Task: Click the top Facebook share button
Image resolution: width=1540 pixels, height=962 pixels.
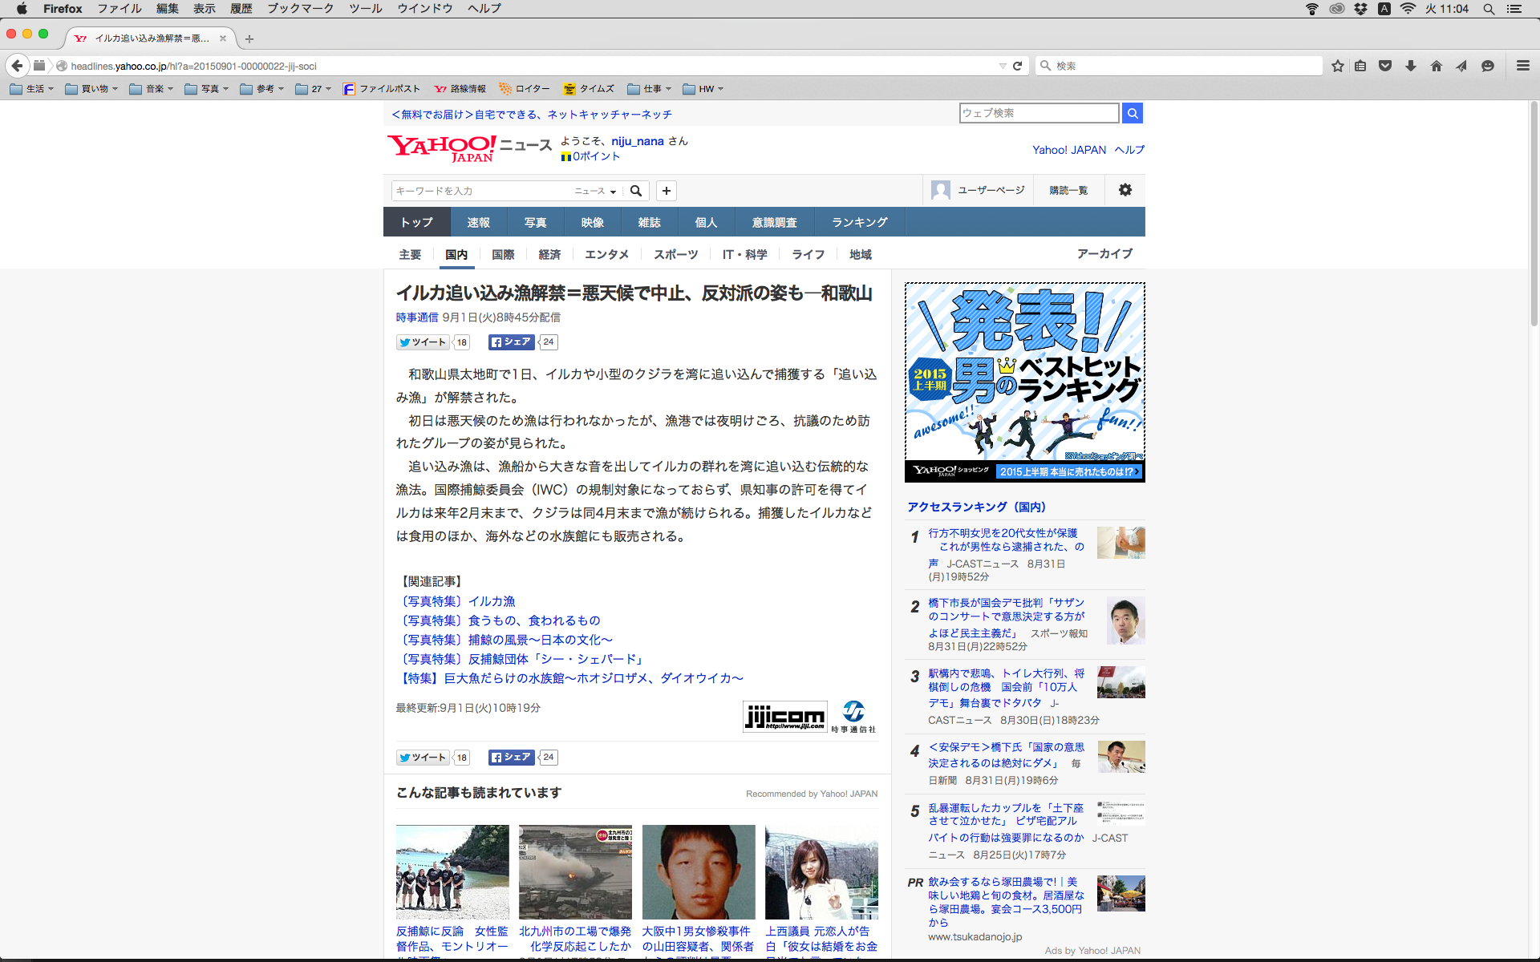Action: coord(511,342)
